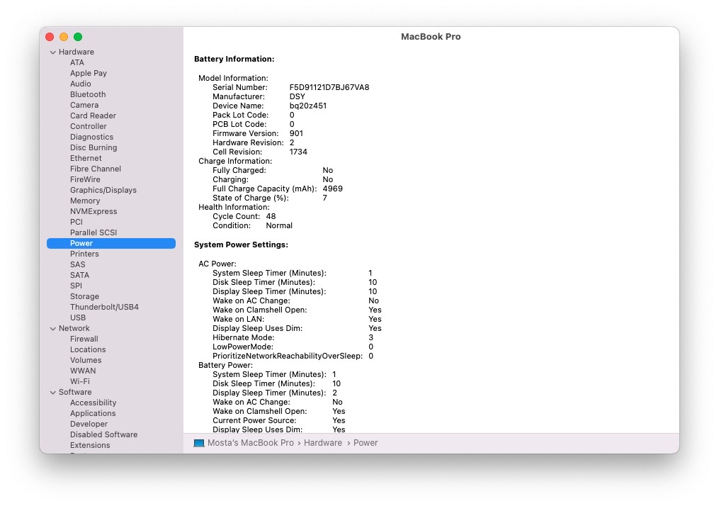Click the Battery Information heading
719x506 pixels.
(234, 59)
